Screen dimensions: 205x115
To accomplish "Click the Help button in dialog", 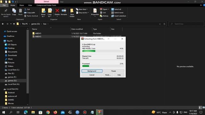I will coord(119,75).
